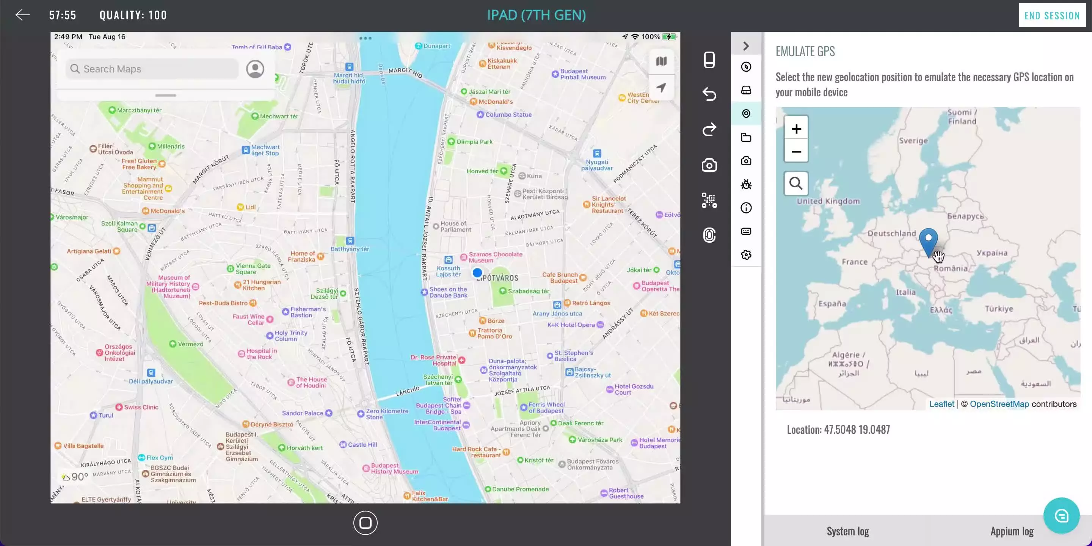1092x546 pixels.
Task: Collapse the side panel with chevron
Action: 746,46
